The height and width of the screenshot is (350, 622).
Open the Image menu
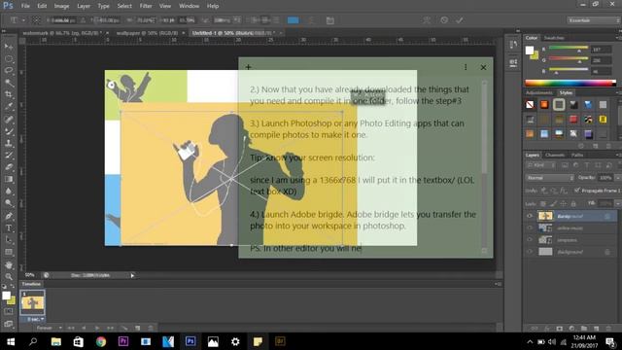tap(61, 6)
